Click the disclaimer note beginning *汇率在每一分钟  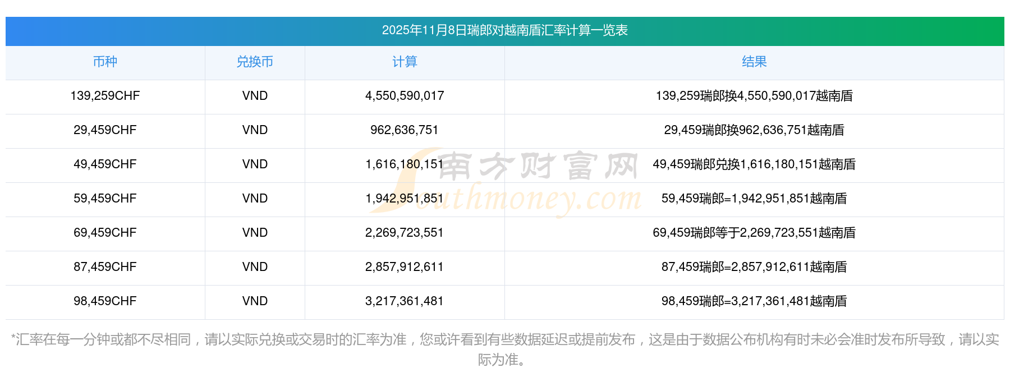click(x=504, y=350)
